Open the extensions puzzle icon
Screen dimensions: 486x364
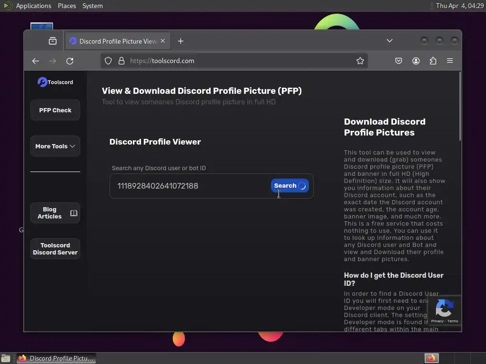tap(433, 61)
